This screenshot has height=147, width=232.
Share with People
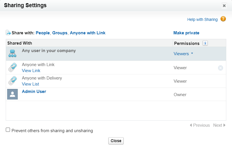click(x=43, y=33)
